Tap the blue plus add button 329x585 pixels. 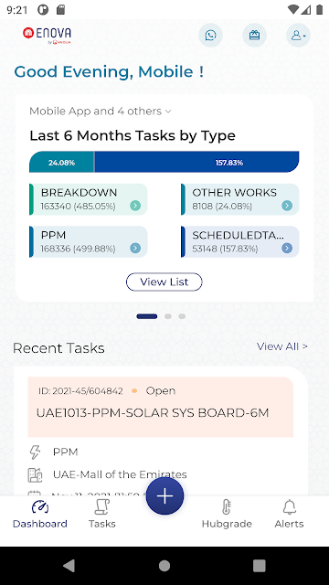[x=164, y=496]
